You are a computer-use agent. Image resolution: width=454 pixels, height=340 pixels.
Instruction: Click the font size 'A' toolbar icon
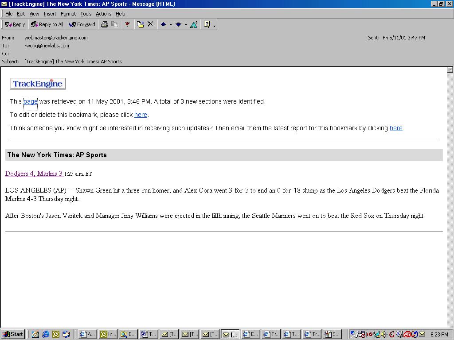[x=194, y=25]
